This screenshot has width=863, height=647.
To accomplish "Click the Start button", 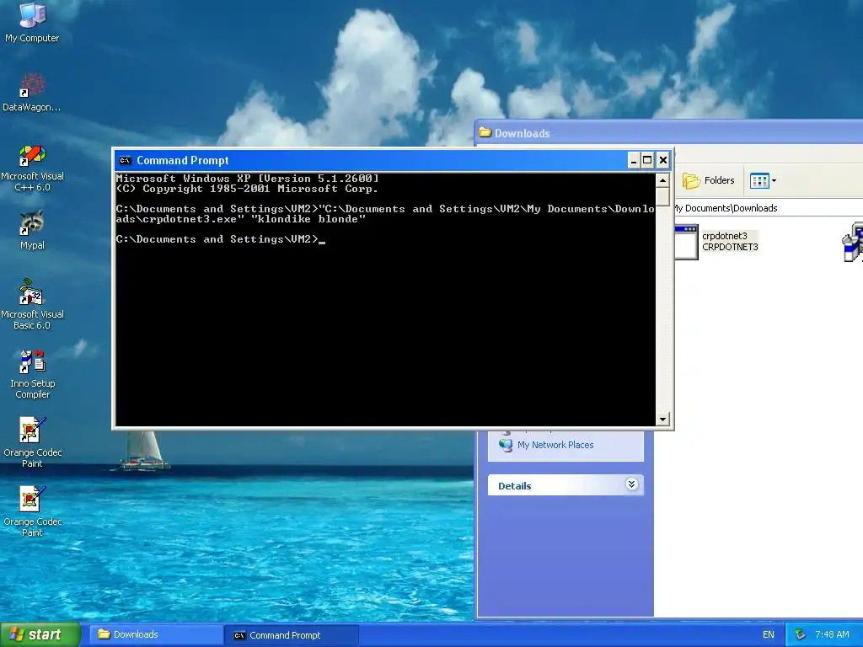I will point(40,634).
